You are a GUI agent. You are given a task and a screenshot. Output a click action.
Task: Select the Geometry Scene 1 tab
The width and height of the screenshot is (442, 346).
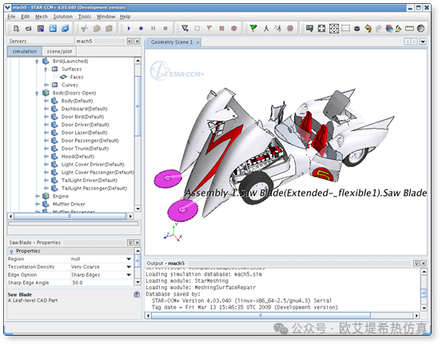click(172, 42)
